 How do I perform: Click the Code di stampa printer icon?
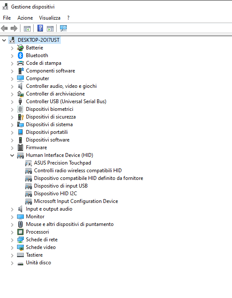[20, 63]
